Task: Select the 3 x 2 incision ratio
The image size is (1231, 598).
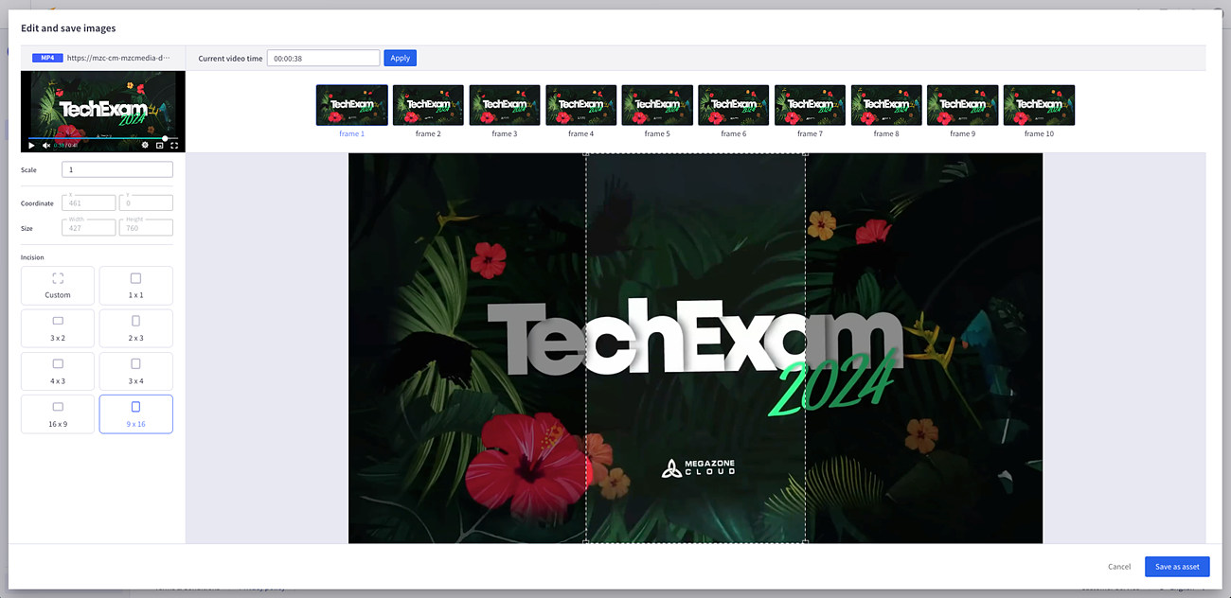Action: point(58,328)
